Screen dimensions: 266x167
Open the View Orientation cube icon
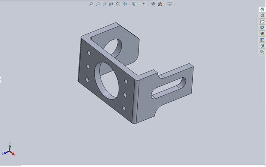pos(125,4)
